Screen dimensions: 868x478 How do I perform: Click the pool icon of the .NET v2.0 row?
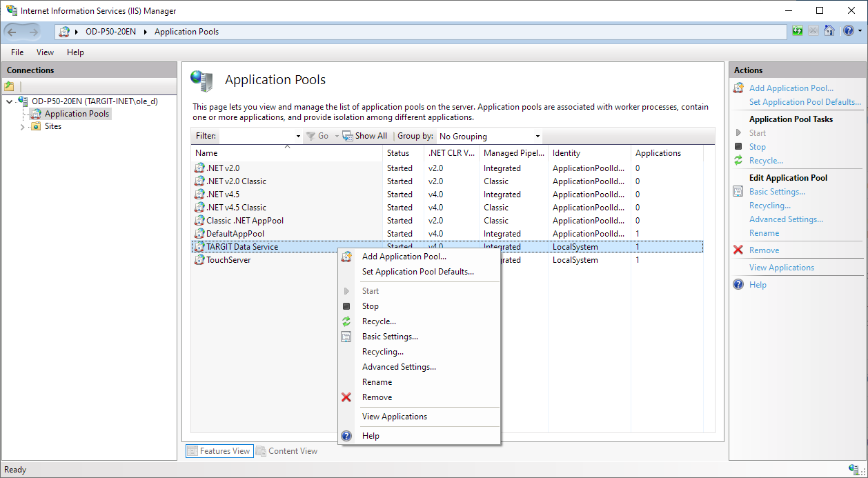200,168
